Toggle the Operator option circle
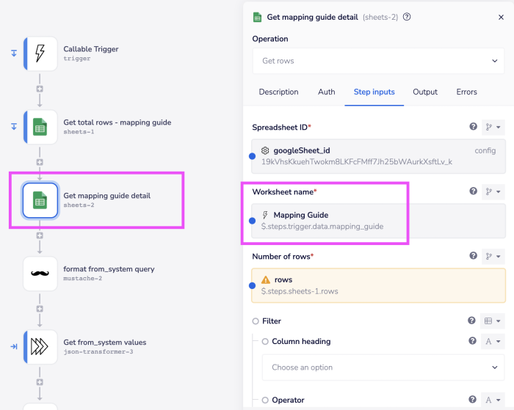Image resolution: width=514 pixels, height=410 pixels. tap(265, 400)
